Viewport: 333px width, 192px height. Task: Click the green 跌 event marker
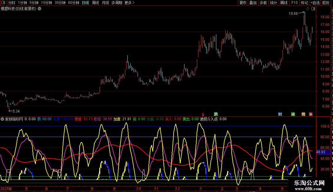point(216,114)
